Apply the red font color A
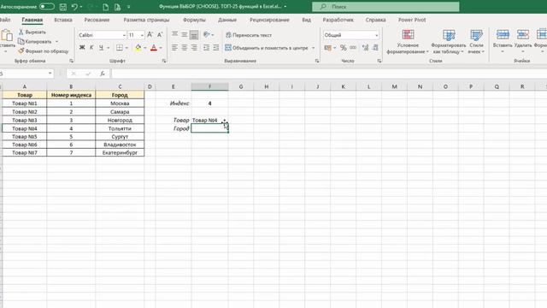547x308 pixels. click(154, 48)
